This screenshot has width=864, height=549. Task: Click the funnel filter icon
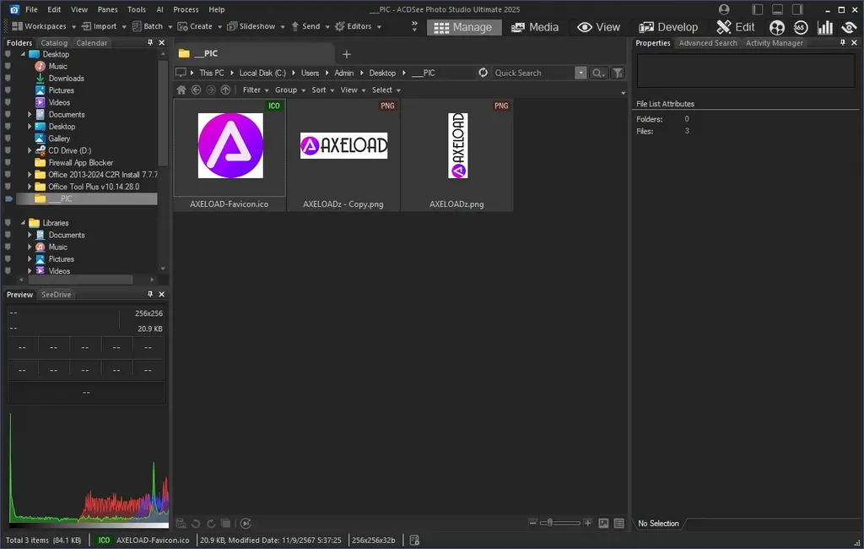(618, 73)
